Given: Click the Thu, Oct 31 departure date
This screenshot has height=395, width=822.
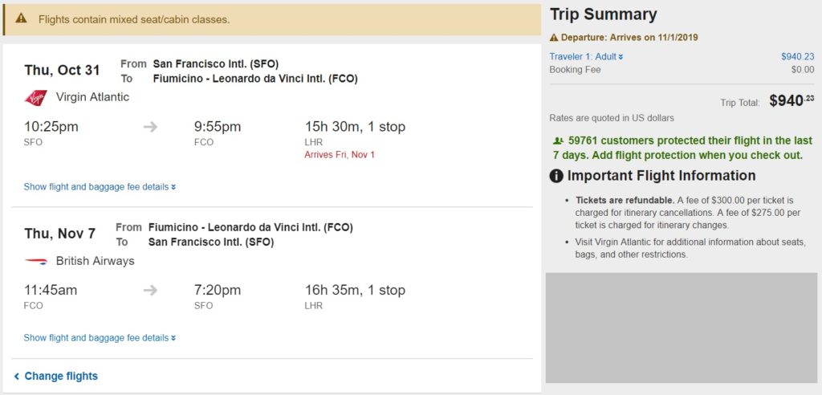Looking at the screenshot, I should coord(62,71).
